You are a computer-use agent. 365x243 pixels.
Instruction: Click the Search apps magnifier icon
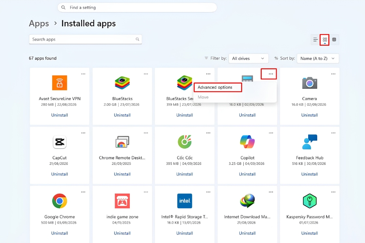coord(137,39)
